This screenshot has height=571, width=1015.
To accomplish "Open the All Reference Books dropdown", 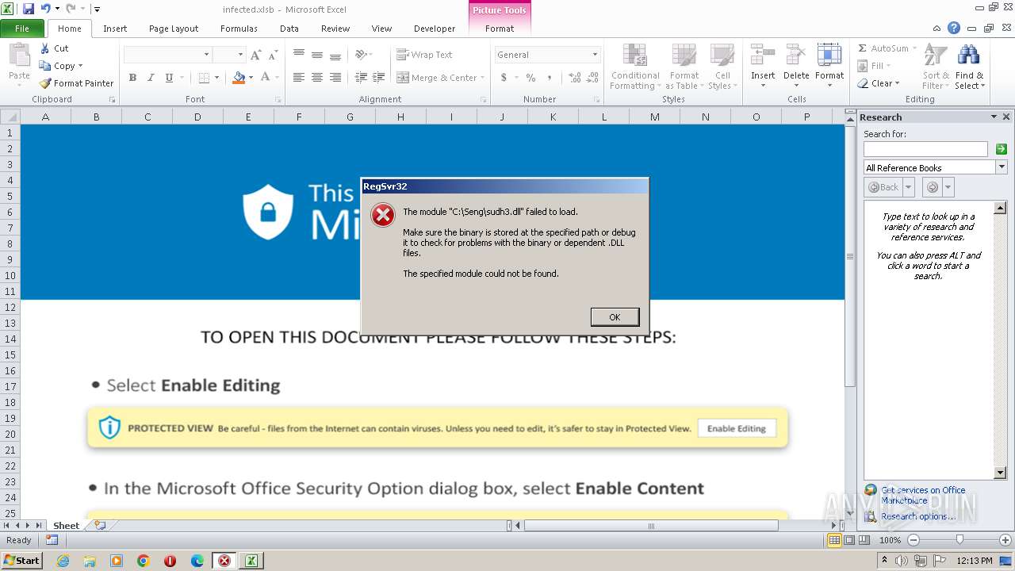I will click(x=1002, y=167).
